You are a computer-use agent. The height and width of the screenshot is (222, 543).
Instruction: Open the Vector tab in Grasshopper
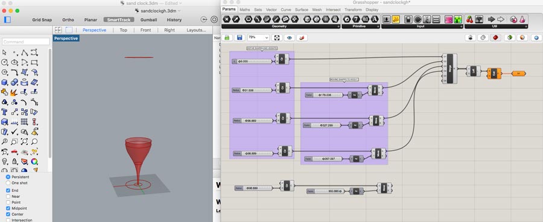pos(271,10)
